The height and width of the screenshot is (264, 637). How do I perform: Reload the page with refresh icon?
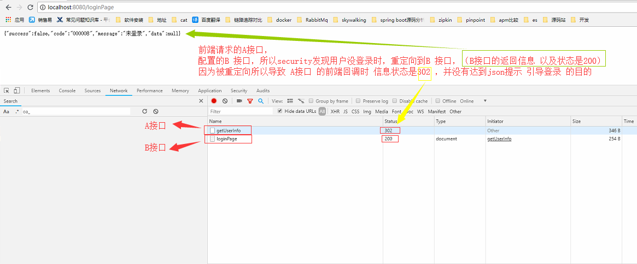click(x=30, y=7)
